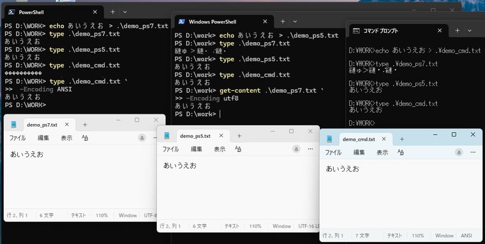485x244 pixels.
Task: Minimize the demo_cmd.txt Notepad window
Action: [435, 134]
